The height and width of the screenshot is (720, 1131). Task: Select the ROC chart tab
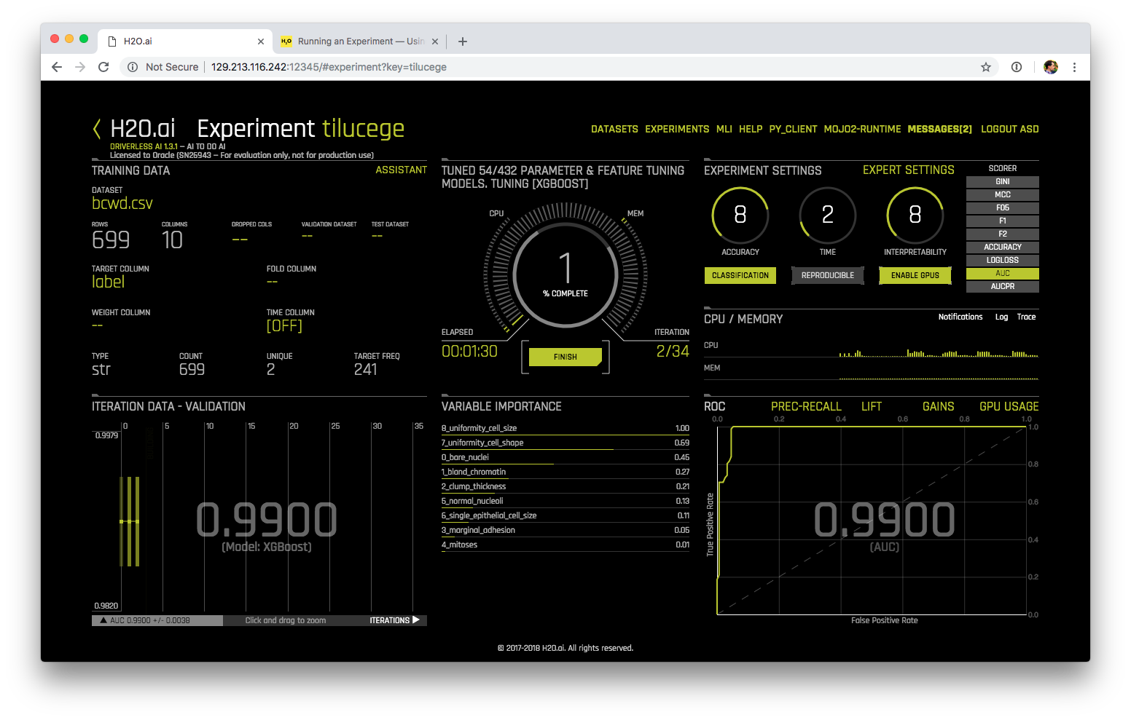715,406
